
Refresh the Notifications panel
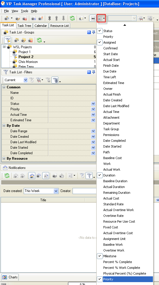tap(7, 176)
